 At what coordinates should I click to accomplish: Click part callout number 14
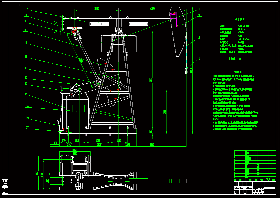pyautogui.click(x=26, y=94)
